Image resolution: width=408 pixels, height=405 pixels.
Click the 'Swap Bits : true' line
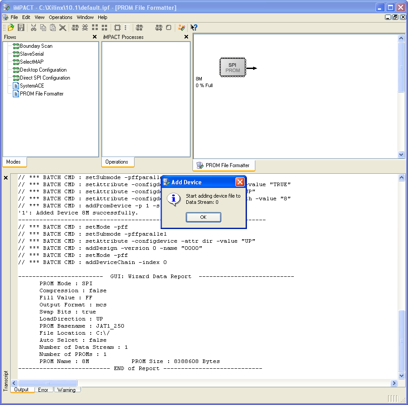click(68, 312)
